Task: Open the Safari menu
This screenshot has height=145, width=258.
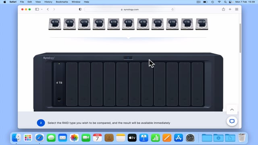Action: tap(13, 2)
